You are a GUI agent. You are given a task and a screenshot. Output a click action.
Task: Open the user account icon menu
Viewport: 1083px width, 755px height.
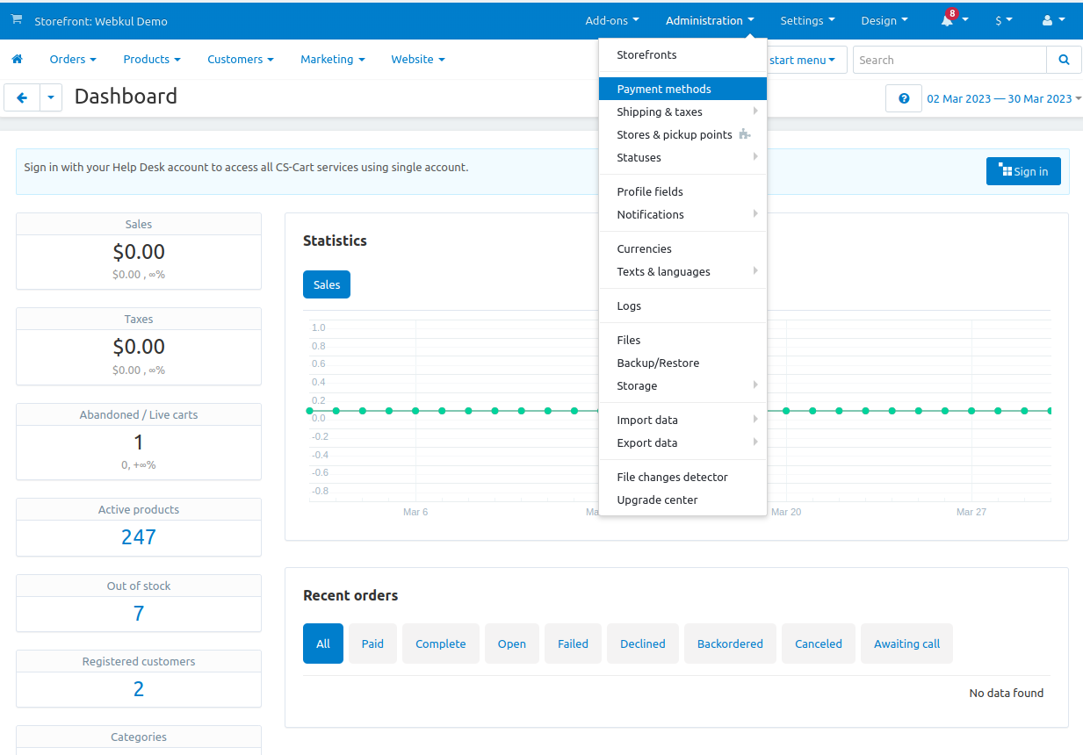click(1052, 20)
